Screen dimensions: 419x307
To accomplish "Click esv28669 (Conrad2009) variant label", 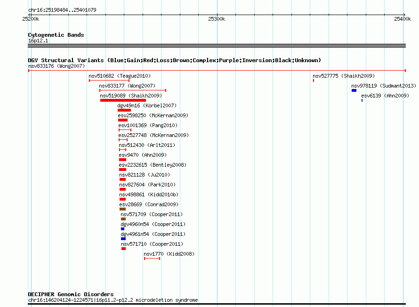I will pos(149,204).
